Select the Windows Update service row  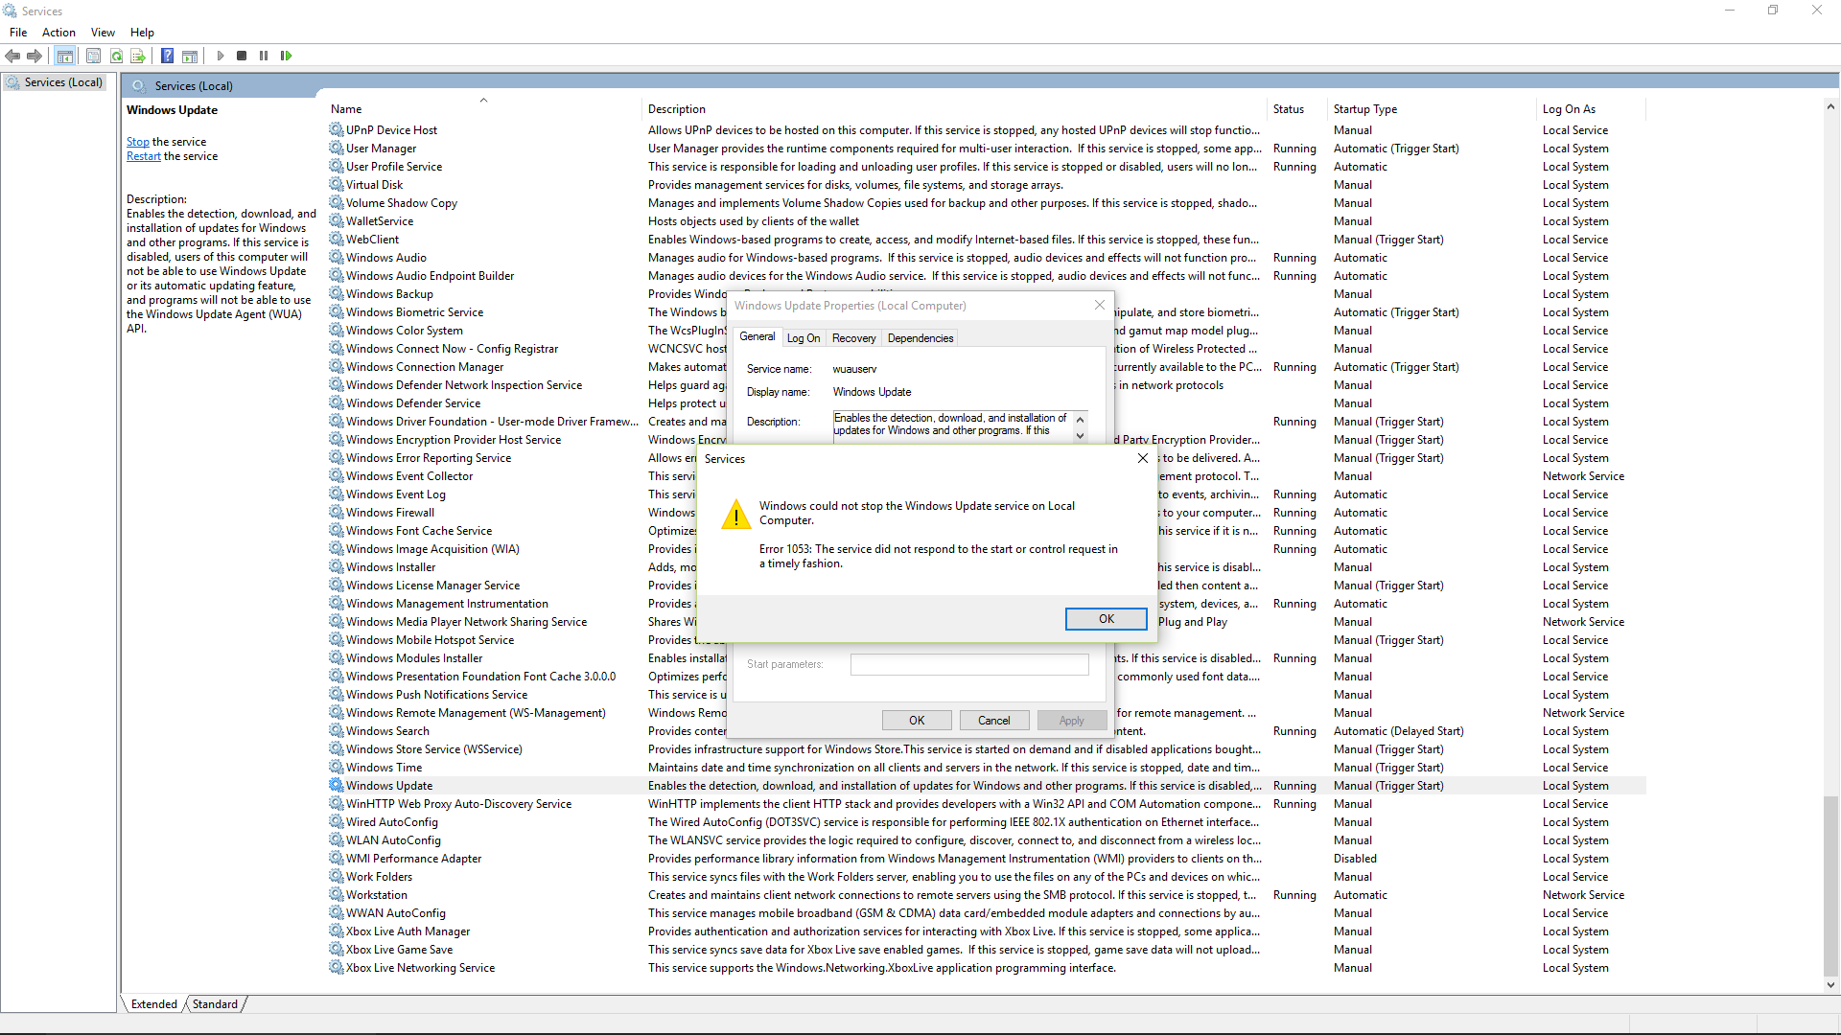(x=987, y=785)
